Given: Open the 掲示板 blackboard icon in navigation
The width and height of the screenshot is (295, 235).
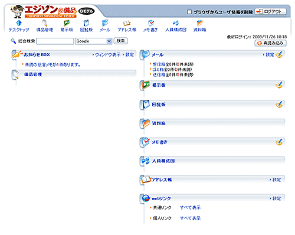Looking at the screenshot, I should pos(67,23).
